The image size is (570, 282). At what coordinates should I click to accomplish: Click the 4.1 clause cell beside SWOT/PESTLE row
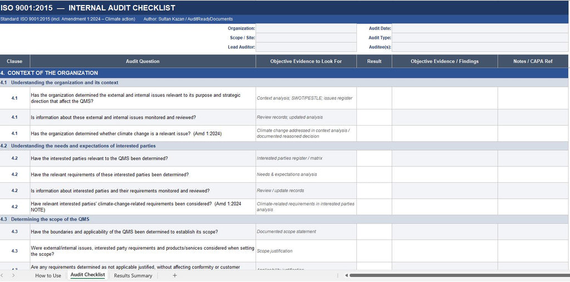click(14, 98)
